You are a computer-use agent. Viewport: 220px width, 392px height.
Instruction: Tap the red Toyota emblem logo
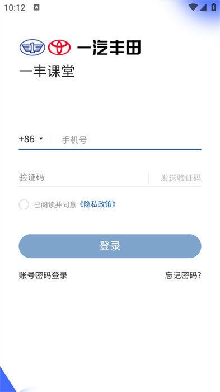tap(59, 47)
